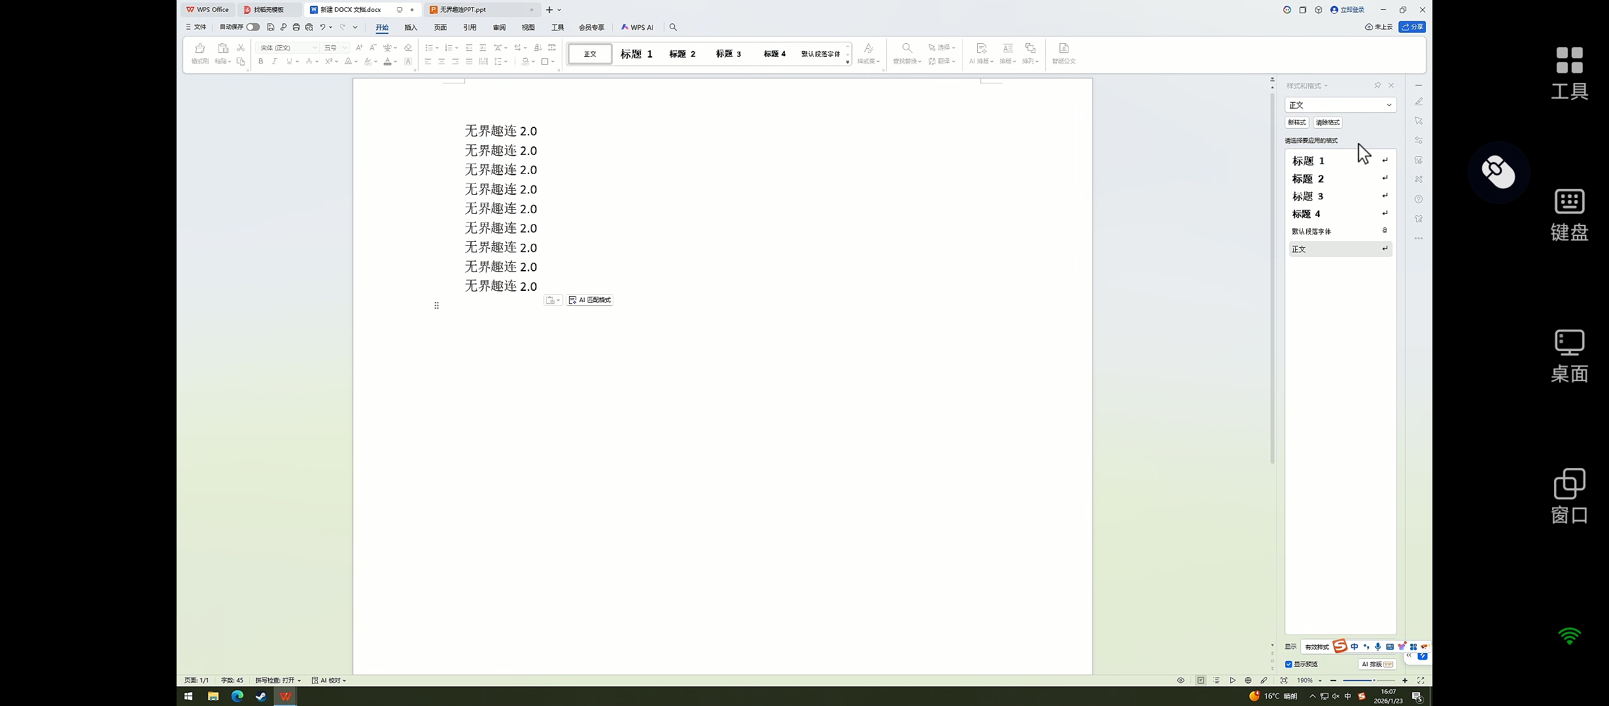1609x706 pixels.
Task: Click the Format Painter brush icon
Action: tap(200, 48)
